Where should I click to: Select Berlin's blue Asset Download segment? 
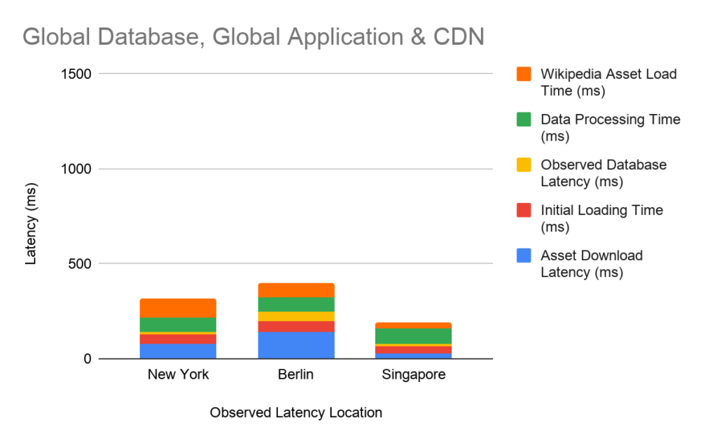click(x=296, y=345)
